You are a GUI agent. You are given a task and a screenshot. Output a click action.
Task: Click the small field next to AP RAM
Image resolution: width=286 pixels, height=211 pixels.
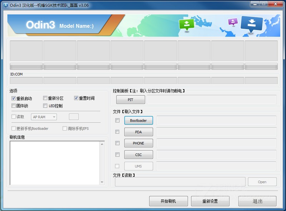pyautogui.click(x=74, y=117)
